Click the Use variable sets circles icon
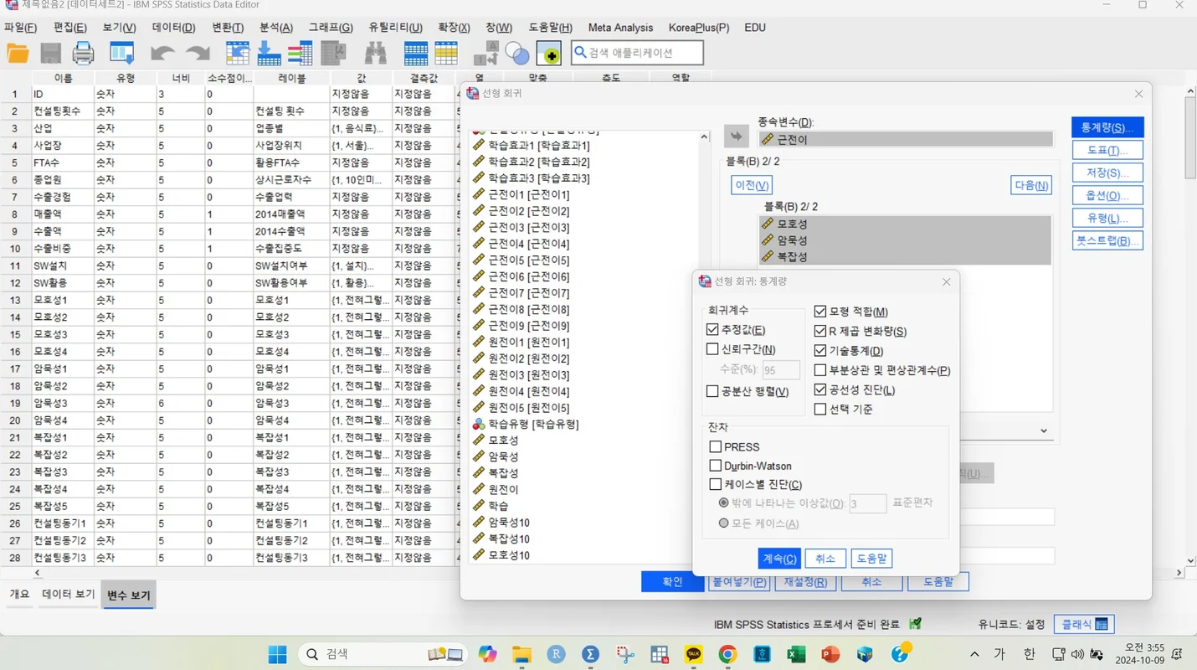This screenshot has width=1197, height=670. pos(517,54)
